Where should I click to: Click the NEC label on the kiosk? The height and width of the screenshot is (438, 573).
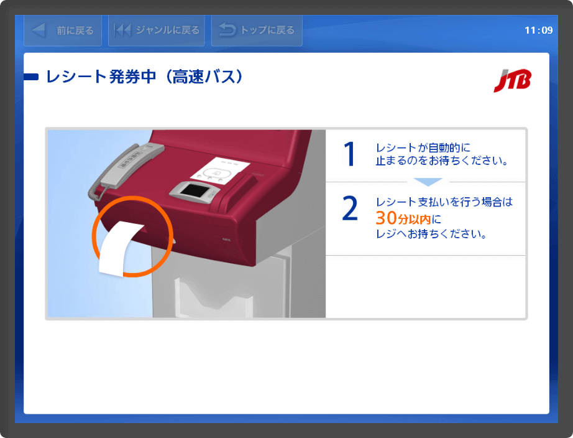227,240
